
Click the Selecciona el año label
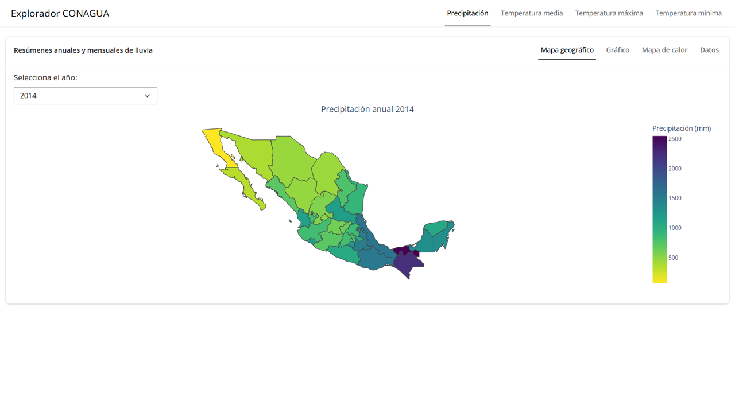click(45, 77)
